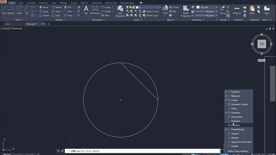This screenshot has width=276, height=155.
Task: Enable Node object snap
Action: pos(238,108)
